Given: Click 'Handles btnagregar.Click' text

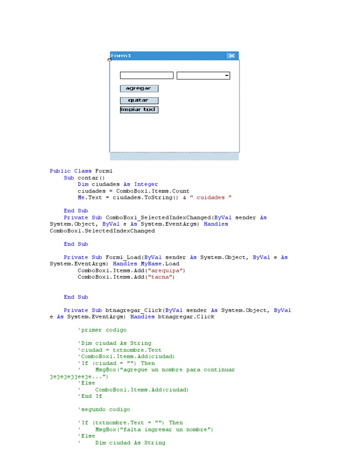Looking at the screenshot, I should pos(172,317).
